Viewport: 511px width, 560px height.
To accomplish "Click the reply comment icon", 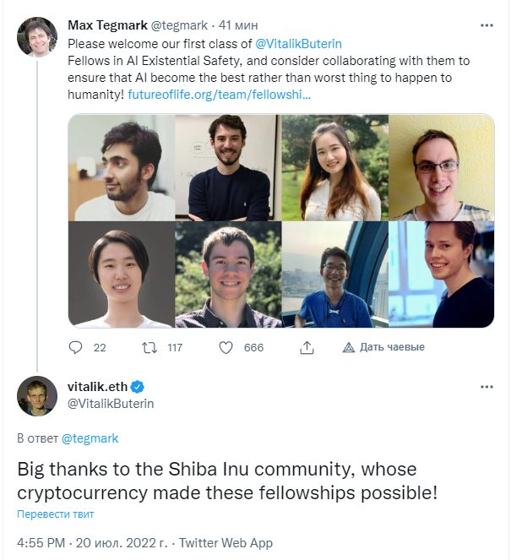I will coord(75,347).
